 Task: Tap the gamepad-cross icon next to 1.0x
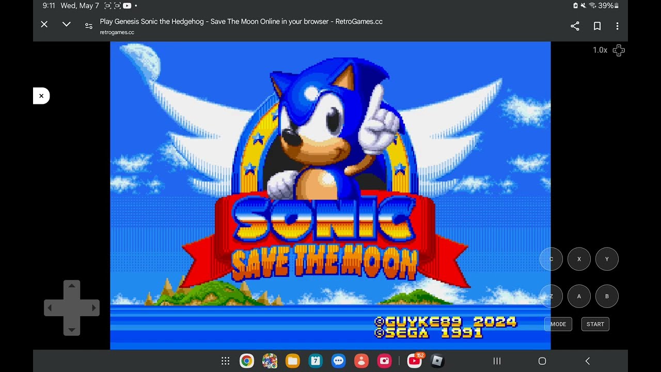coord(619,50)
